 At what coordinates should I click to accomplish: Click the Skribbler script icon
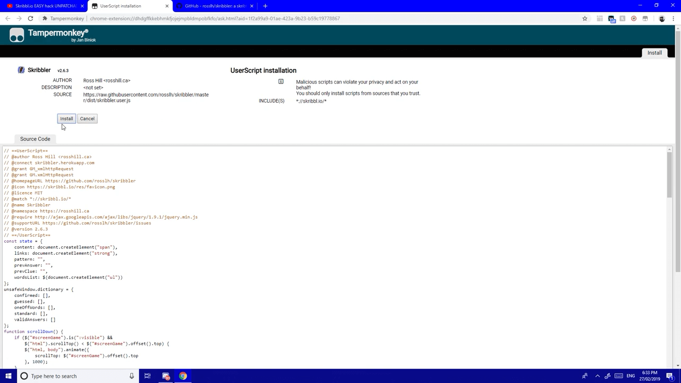tap(21, 70)
